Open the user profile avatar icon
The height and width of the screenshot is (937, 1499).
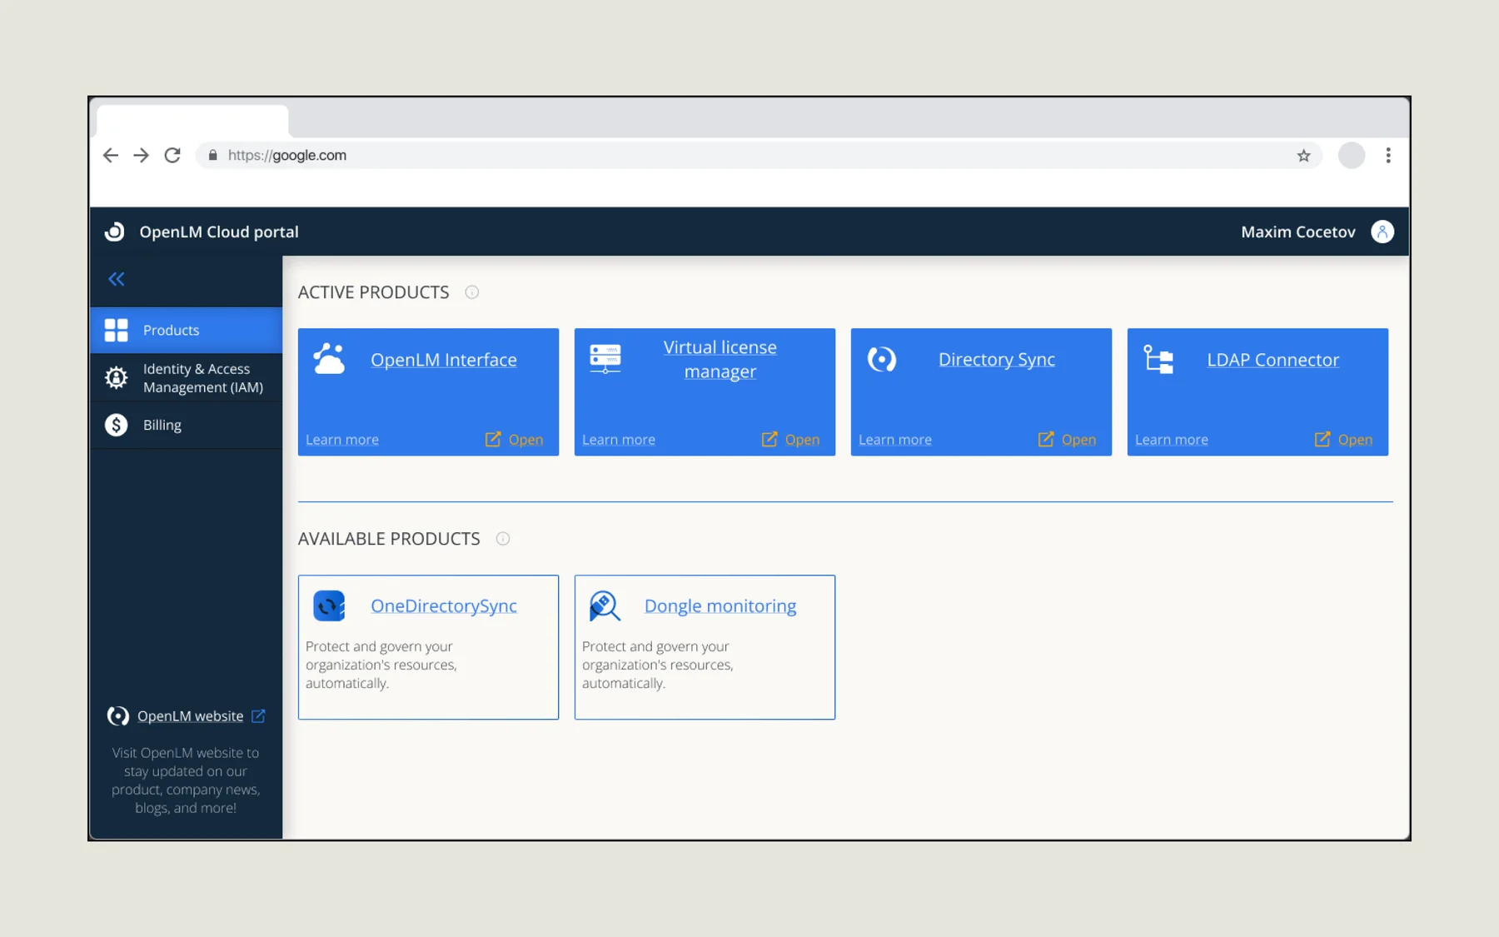pos(1382,232)
